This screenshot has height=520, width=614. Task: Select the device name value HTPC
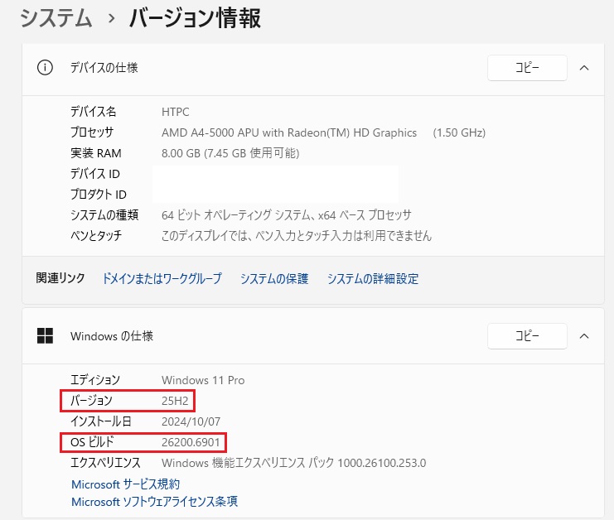click(x=175, y=112)
